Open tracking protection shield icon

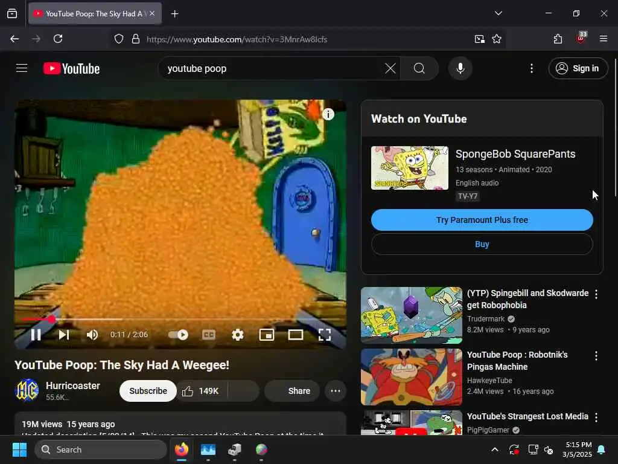pyautogui.click(x=119, y=39)
